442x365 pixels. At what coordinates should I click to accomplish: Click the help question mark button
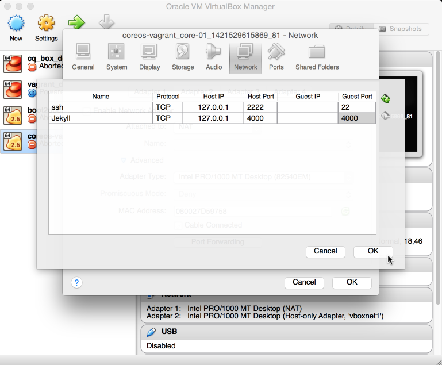coord(77,282)
